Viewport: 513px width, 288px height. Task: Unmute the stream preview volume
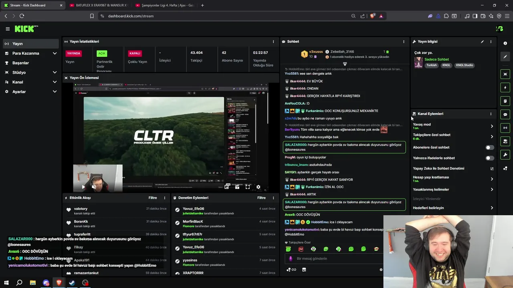click(x=93, y=187)
